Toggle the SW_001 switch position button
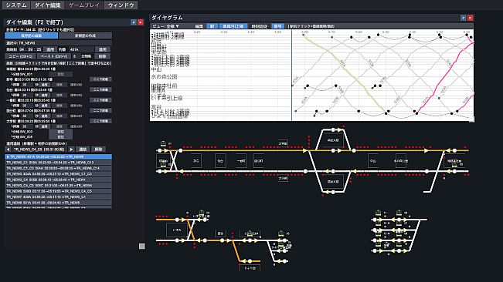503x282 pixels. [60, 74]
